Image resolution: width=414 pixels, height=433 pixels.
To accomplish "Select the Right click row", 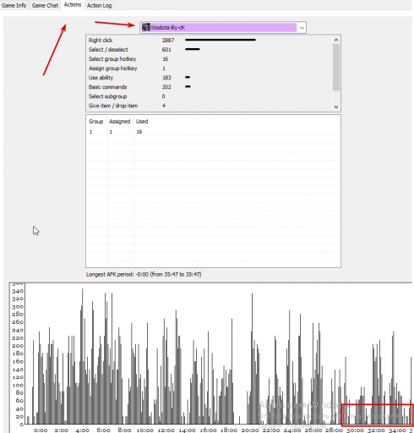I will click(209, 40).
